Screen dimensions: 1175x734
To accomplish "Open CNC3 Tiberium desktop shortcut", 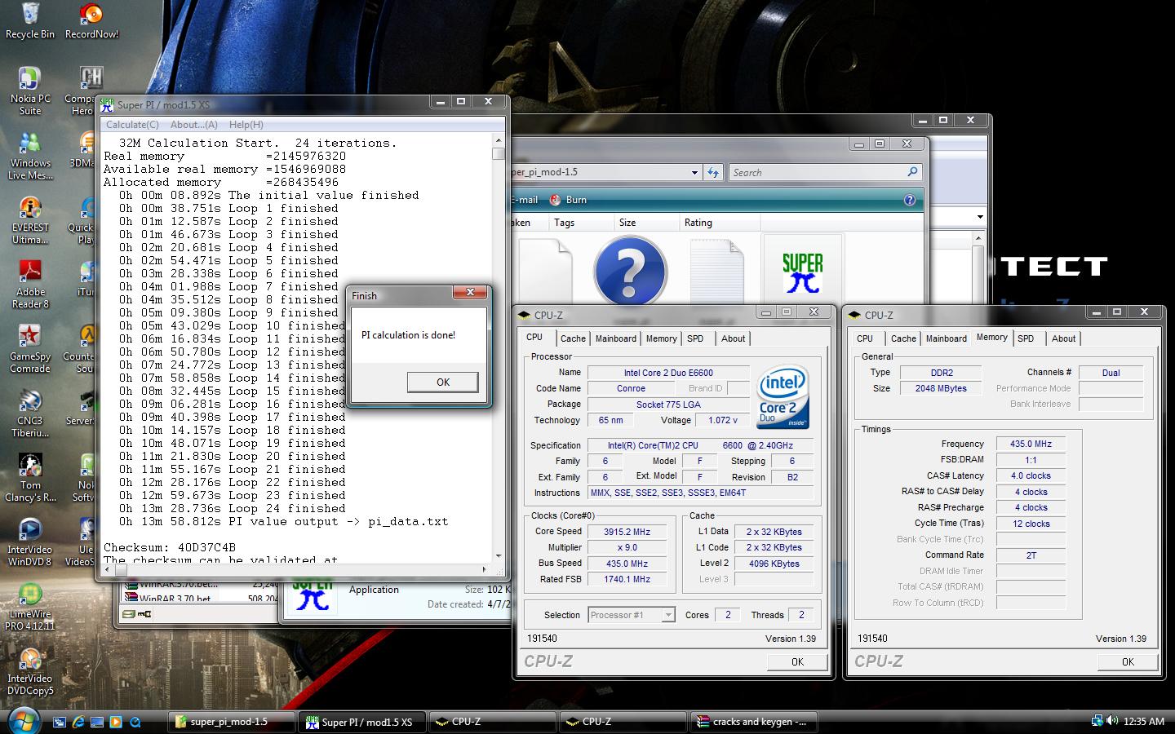I will [30, 413].
